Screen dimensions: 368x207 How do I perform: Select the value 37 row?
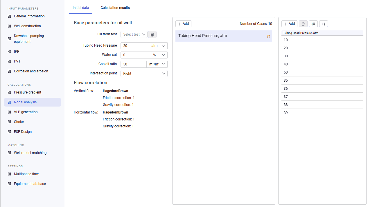(322, 97)
